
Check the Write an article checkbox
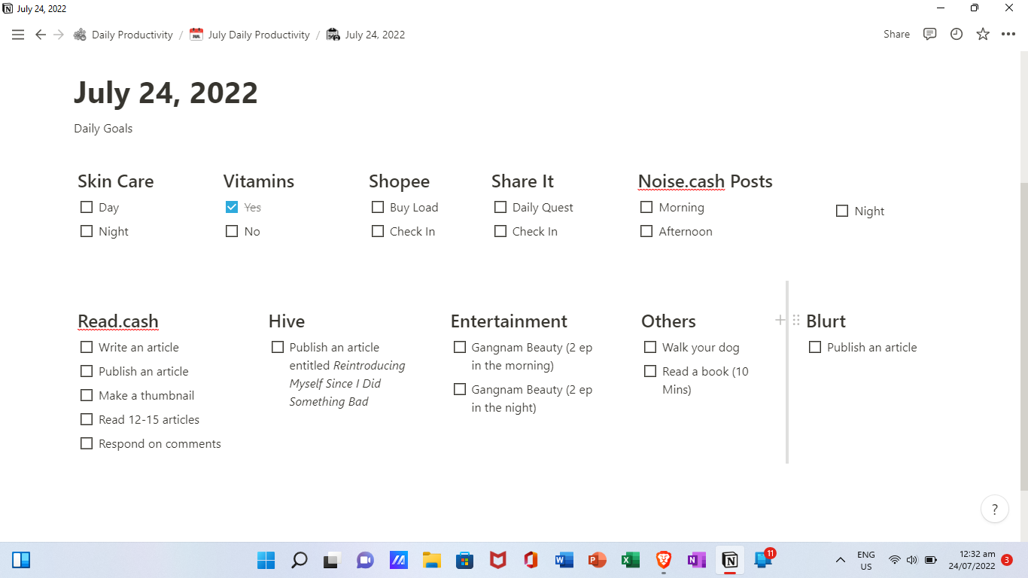[87, 347]
